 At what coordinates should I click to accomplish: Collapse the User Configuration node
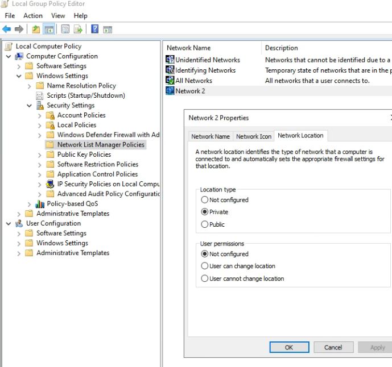click(x=9, y=224)
